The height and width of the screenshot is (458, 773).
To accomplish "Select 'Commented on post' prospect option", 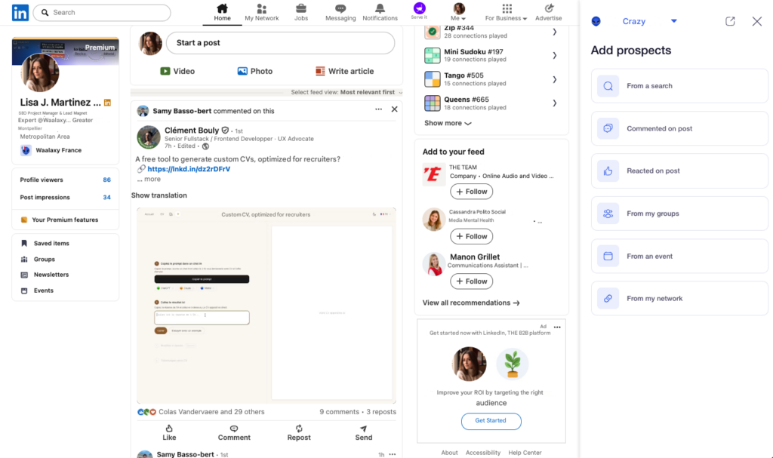I will point(679,128).
